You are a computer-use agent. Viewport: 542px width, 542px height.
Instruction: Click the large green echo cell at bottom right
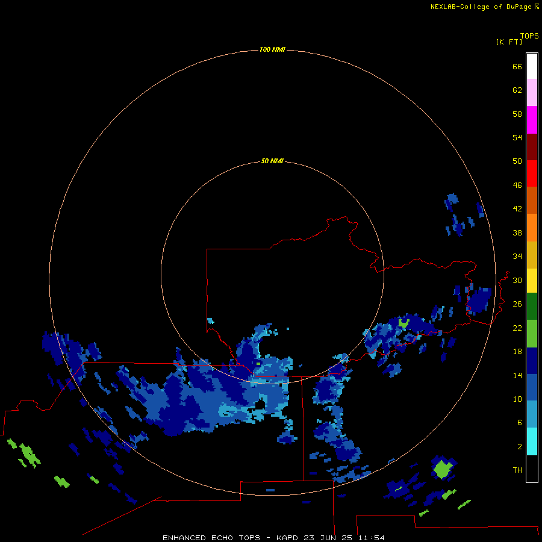click(x=443, y=469)
